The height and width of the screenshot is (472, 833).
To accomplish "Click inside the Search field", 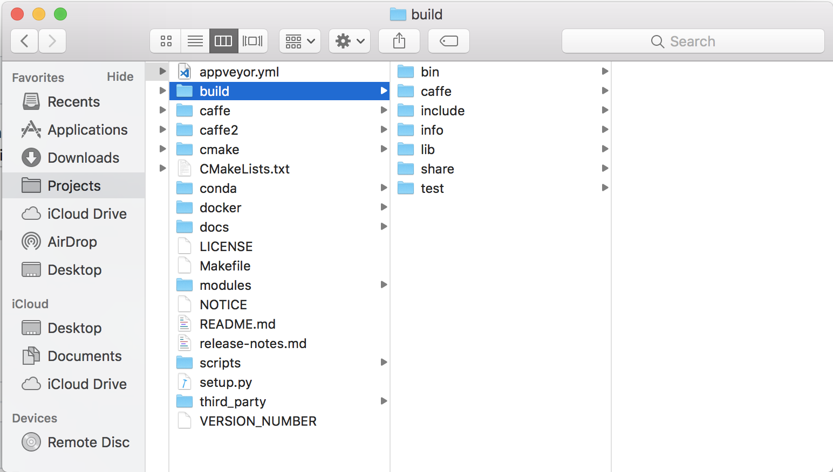I will click(693, 41).
